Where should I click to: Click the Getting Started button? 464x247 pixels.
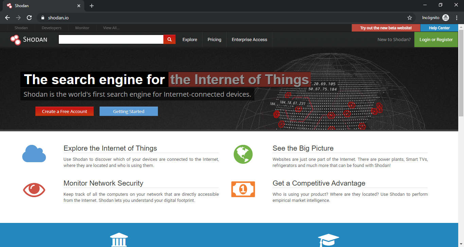point(129,111)
